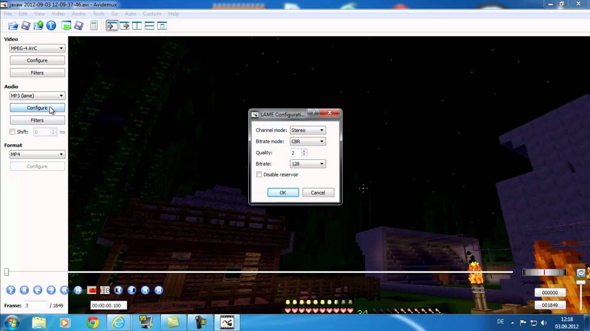Open the Help menu
The width and height of the screenshot is (590, 331).
173,14
